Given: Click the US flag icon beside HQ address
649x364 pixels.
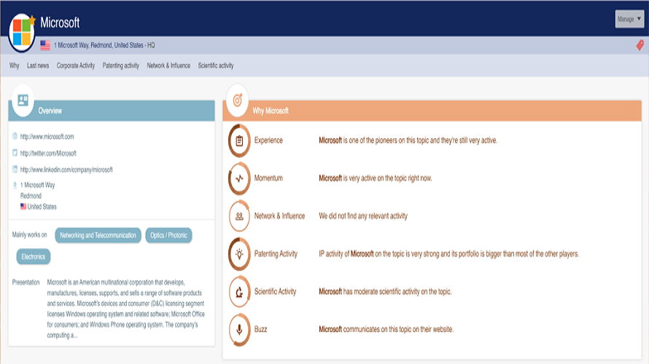Looking at the screenshot, I should tap(45, 45).
